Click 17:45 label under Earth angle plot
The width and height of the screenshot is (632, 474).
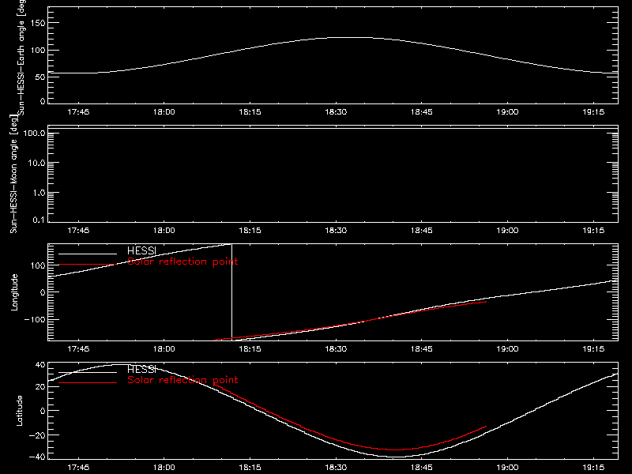[78, 111]
